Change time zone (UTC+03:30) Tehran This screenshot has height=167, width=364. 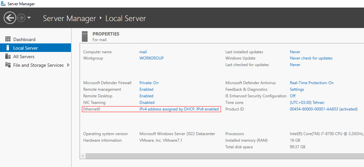(x=307, y=102)
